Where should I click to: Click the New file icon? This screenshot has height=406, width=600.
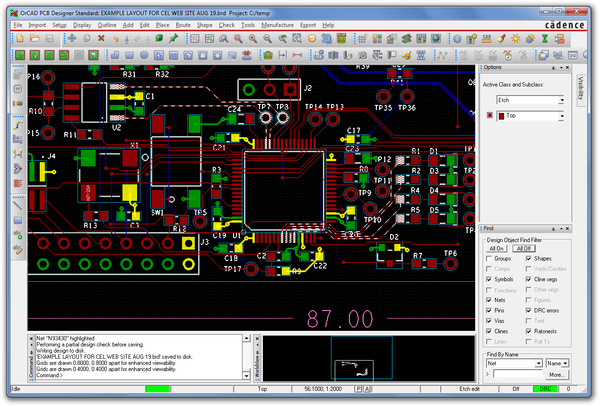(x=20, y=38)
